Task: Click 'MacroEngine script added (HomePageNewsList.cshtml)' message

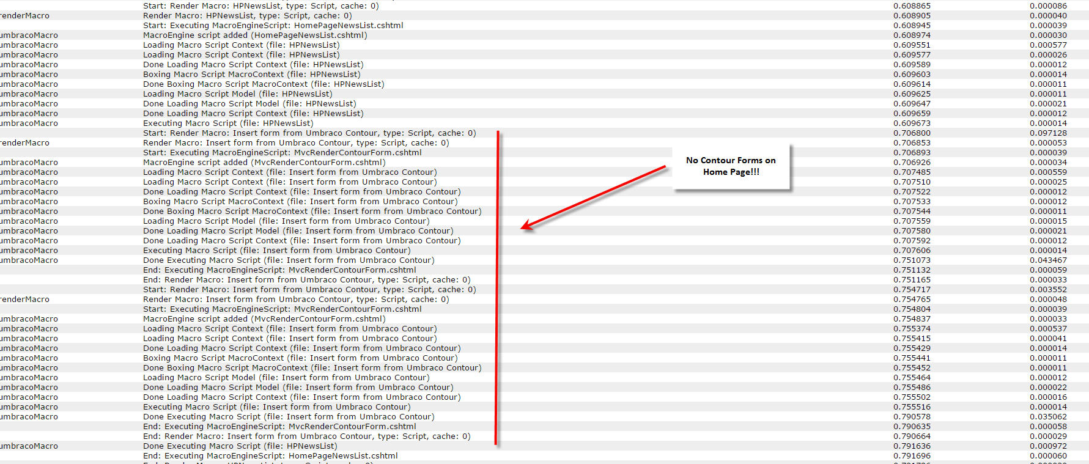Action: click(x=255, y=35)
